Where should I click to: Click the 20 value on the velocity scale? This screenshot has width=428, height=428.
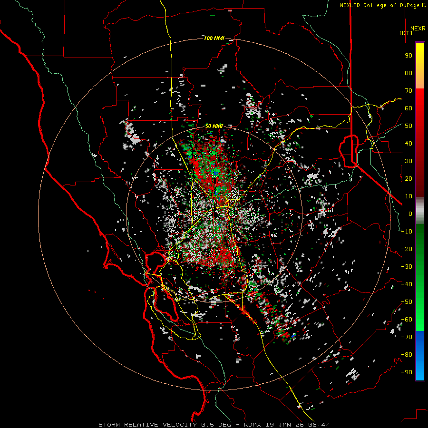[409, 179]
